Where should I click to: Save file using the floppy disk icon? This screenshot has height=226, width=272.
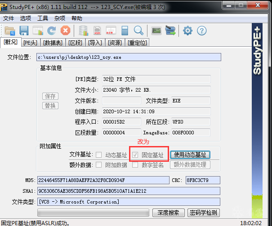[x=24, y=31]
